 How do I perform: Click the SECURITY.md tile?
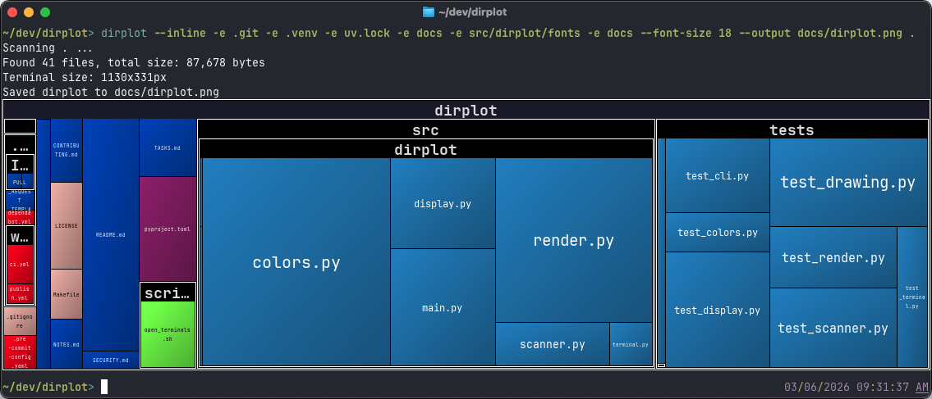[x=111, y=360]
